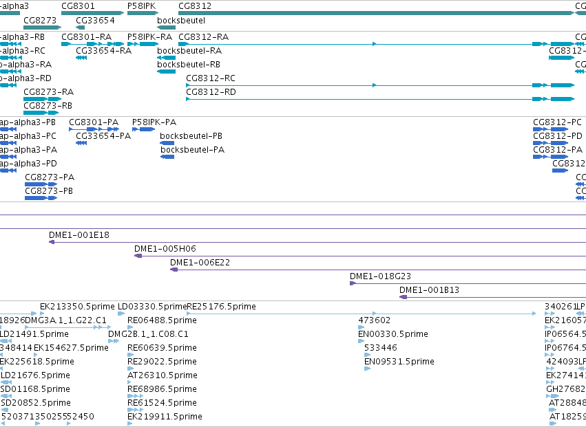Open EST RE06488.5prime
Screen dimensions: 586x427
click(x=162, y=320)
